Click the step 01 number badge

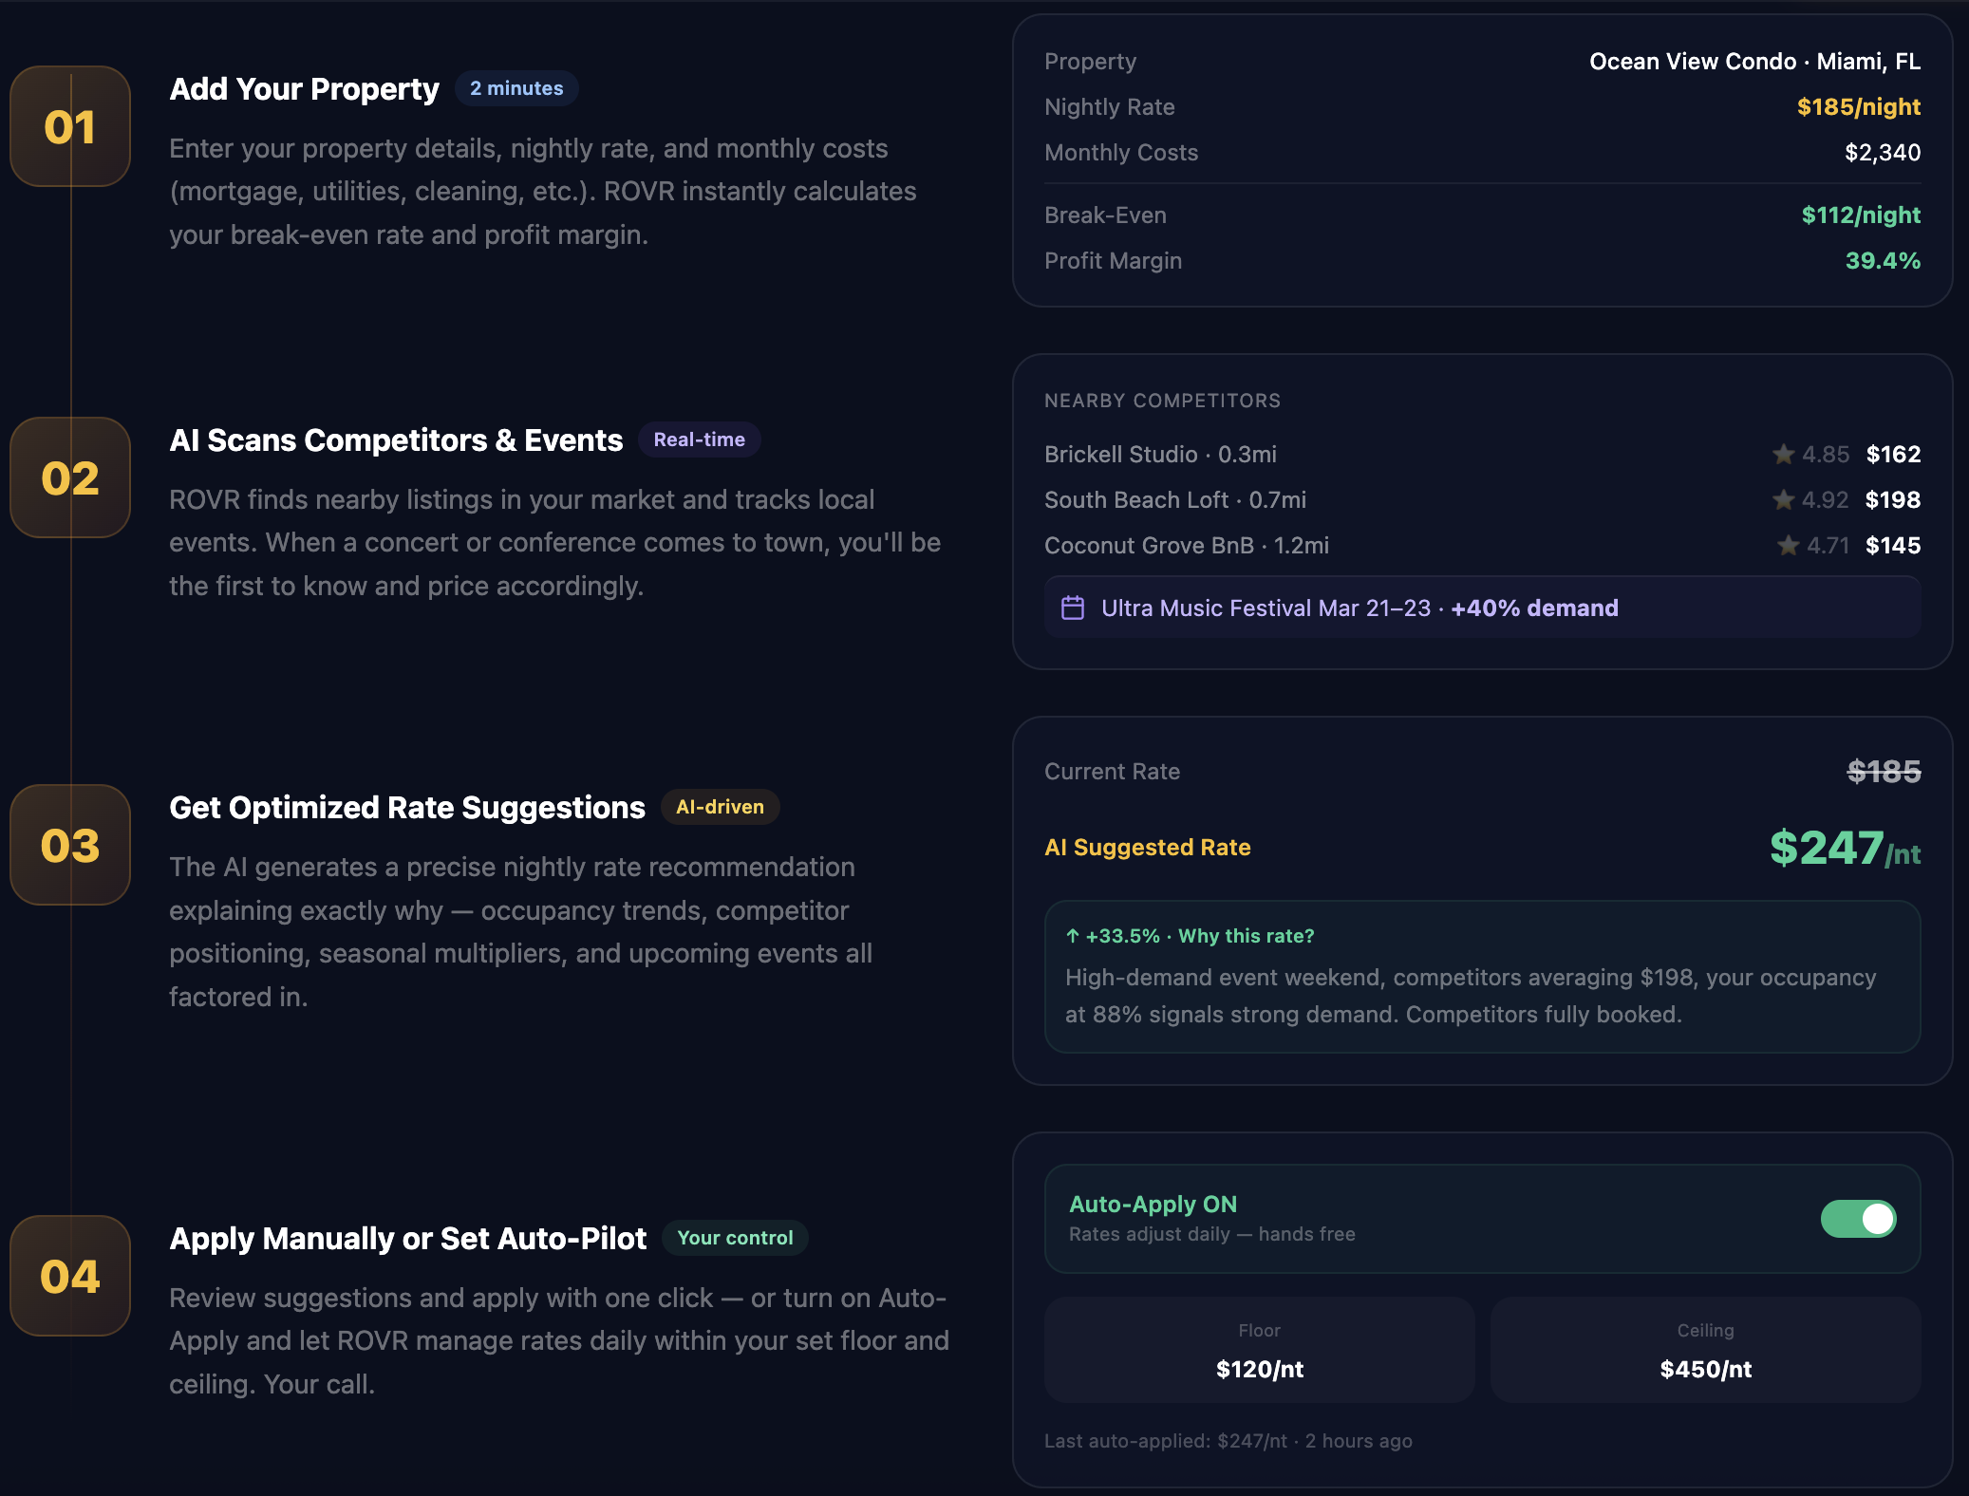click(70, 126)
